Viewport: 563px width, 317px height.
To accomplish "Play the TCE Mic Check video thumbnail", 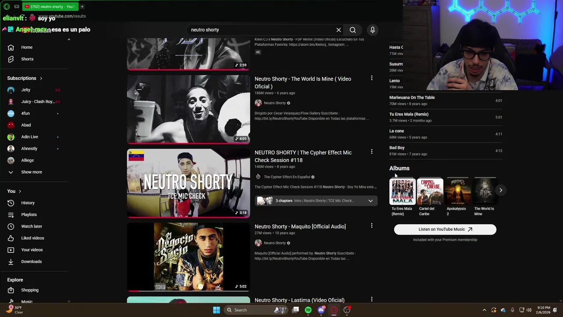I will pyautogui.click(x=188, y=183).
